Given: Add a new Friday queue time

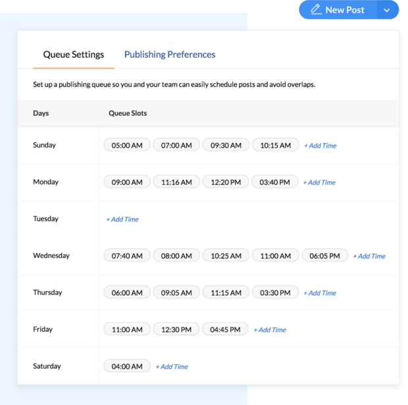Looking at the screenshot, I should (270, 330).
